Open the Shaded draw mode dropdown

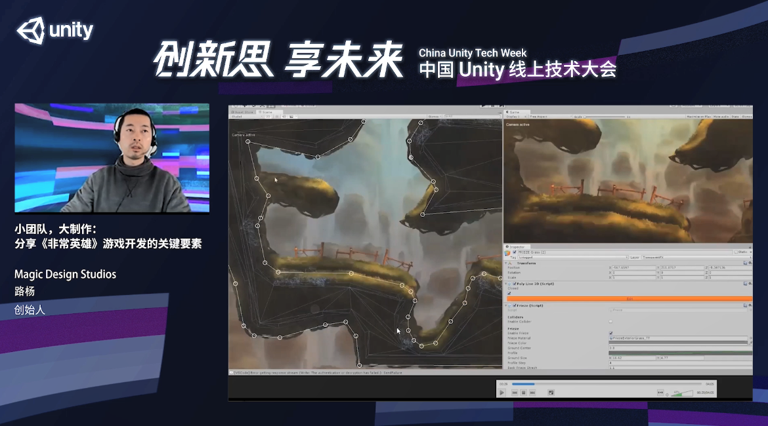(x=247, y=117)
